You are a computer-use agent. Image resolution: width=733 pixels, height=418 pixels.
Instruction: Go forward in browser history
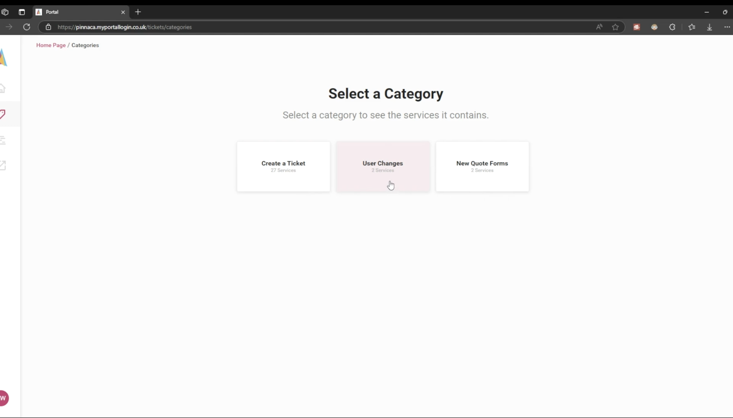pos(9,27)
